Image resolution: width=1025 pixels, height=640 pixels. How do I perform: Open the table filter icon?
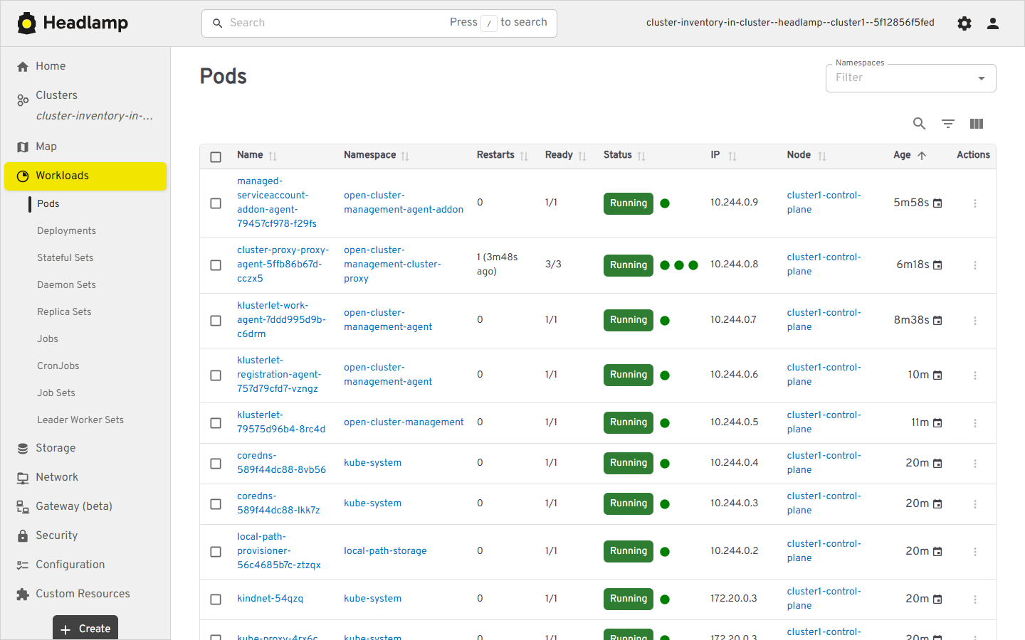click(947, 124)
